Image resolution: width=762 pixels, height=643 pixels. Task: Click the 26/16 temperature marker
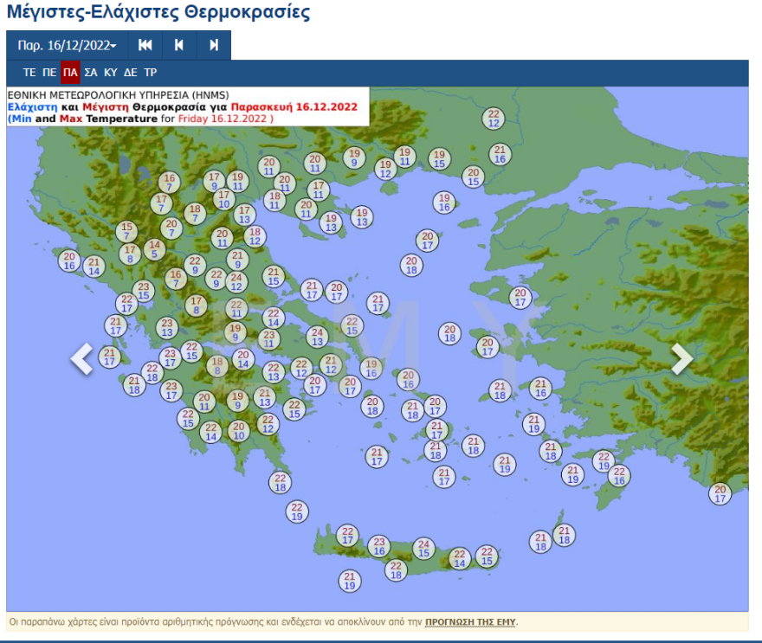618,475
